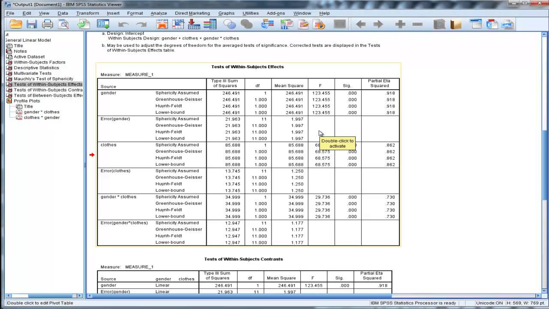Viewport: 549px width, 309px height.
Task: Click the overlapping blue circles icon
Action: 230,24
